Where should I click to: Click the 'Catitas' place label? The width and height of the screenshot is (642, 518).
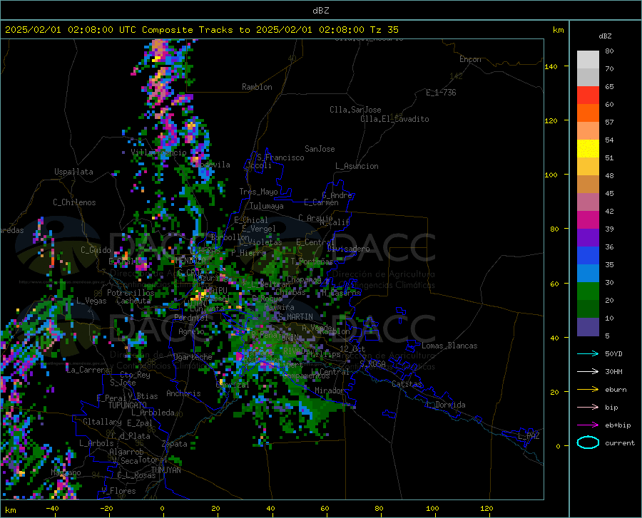[407, 384]
